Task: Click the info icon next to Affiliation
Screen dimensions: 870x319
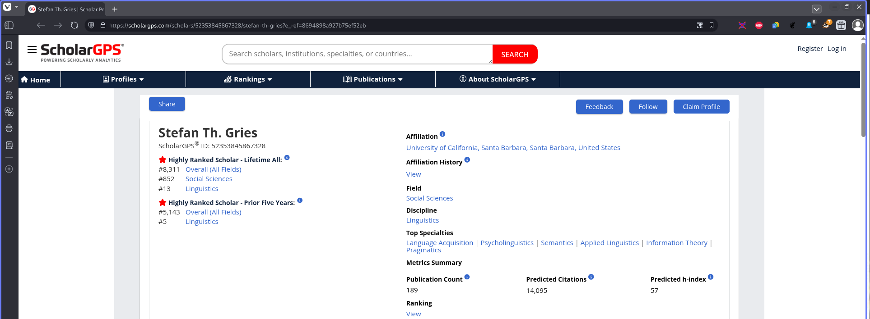Action: pyautogui.click(x=442, y=134)
